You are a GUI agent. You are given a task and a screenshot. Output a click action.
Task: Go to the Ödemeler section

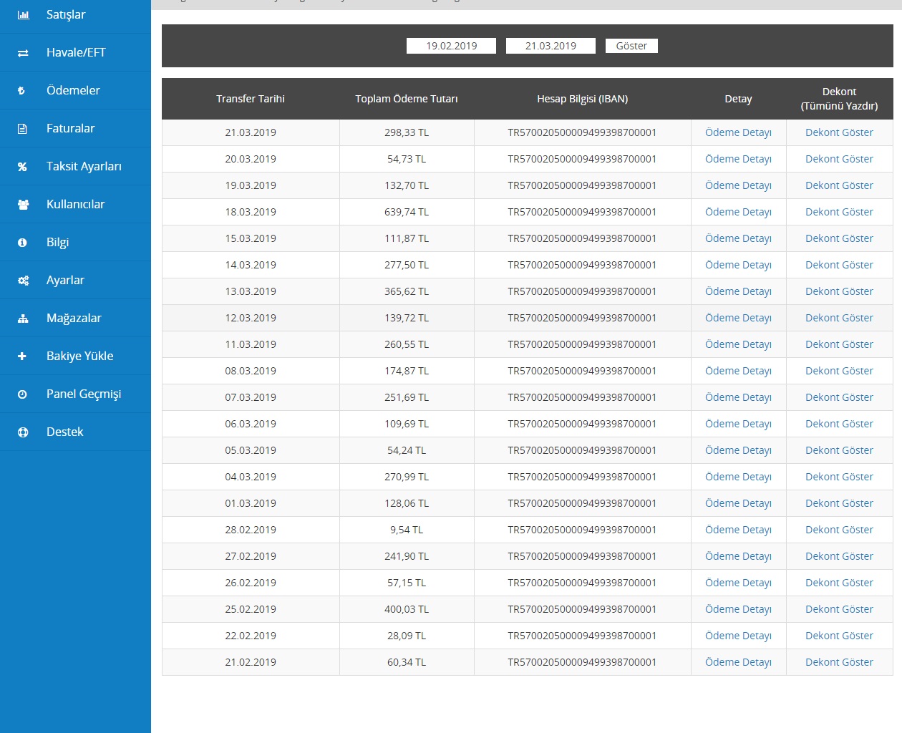[75, 91]
